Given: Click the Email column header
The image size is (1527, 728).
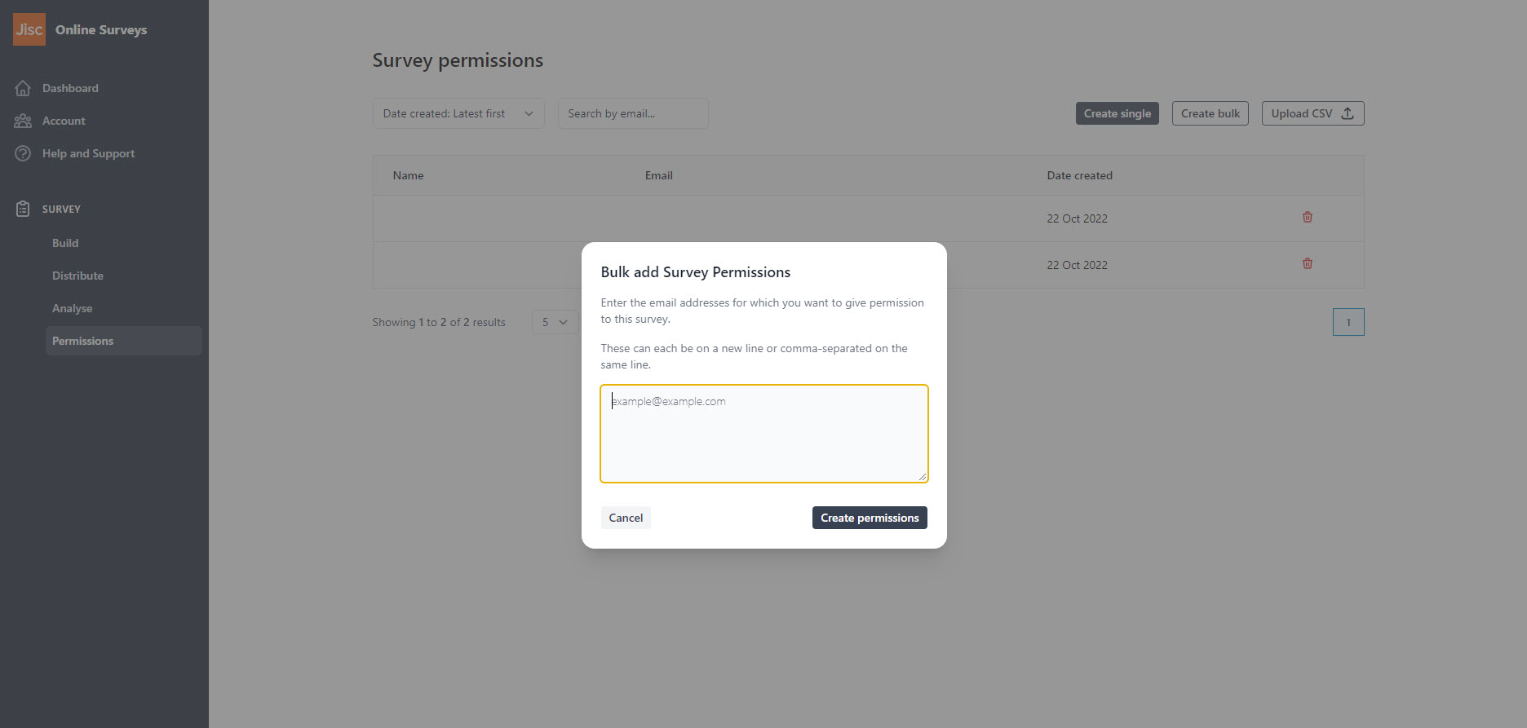Looking at the screenshot, I should [659, 175].
